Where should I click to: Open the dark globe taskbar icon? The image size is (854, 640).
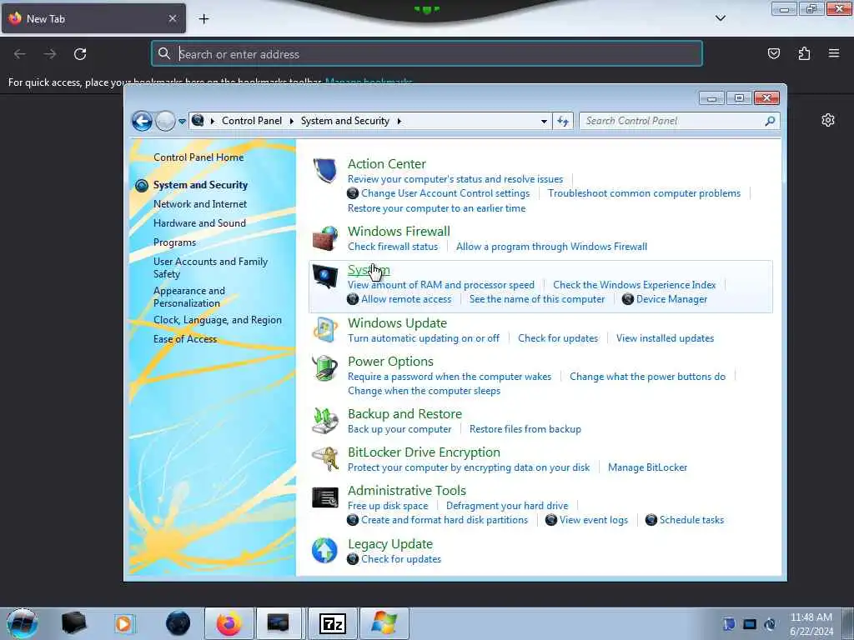(x=178, y=623)
